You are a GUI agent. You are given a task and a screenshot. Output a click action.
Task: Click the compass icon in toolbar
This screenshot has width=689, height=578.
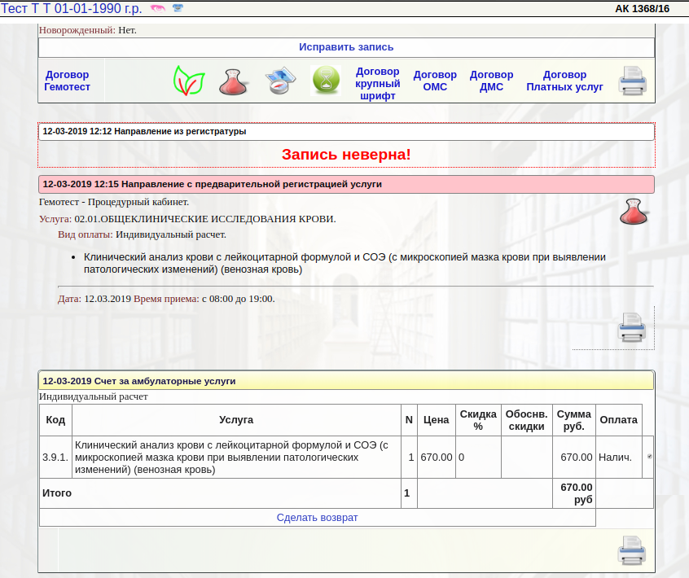[279, 81]
